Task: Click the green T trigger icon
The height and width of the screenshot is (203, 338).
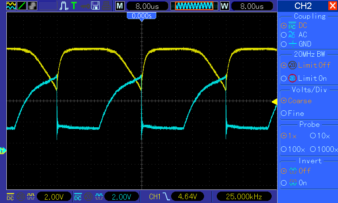Action: click(x=74, y=6)
